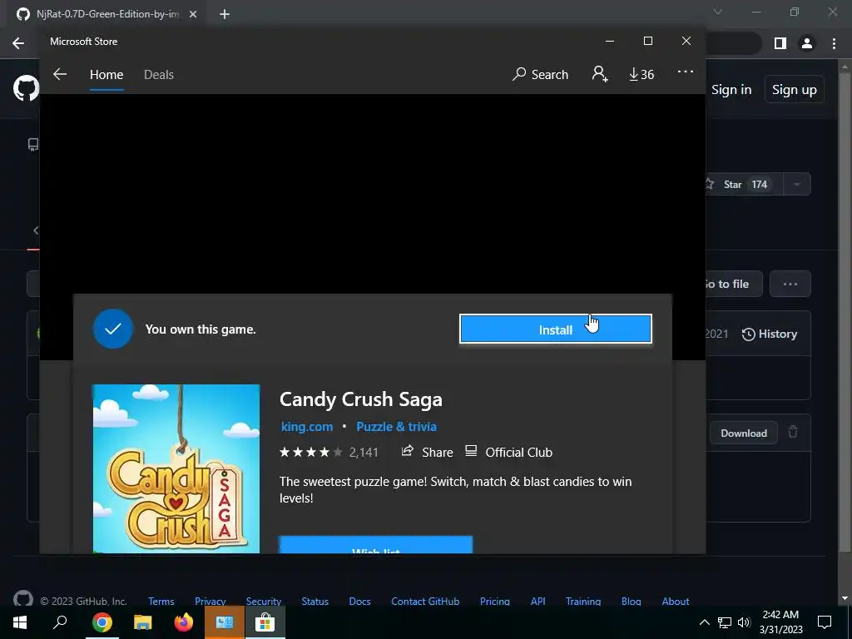Open Firefox from the taskbar
This screenshot has width=852, height=639.
(x=184, y=622)
